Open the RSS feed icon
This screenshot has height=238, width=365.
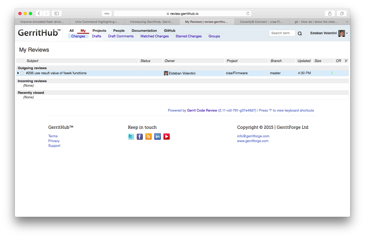[x=149, y=136]
